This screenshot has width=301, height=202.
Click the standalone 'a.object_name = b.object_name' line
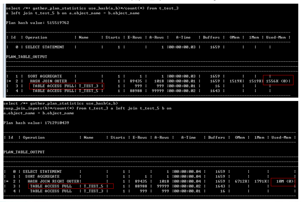coord(39,113)
